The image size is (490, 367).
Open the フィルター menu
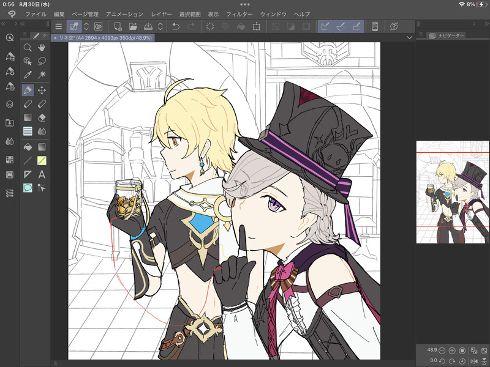coord(239,14)
